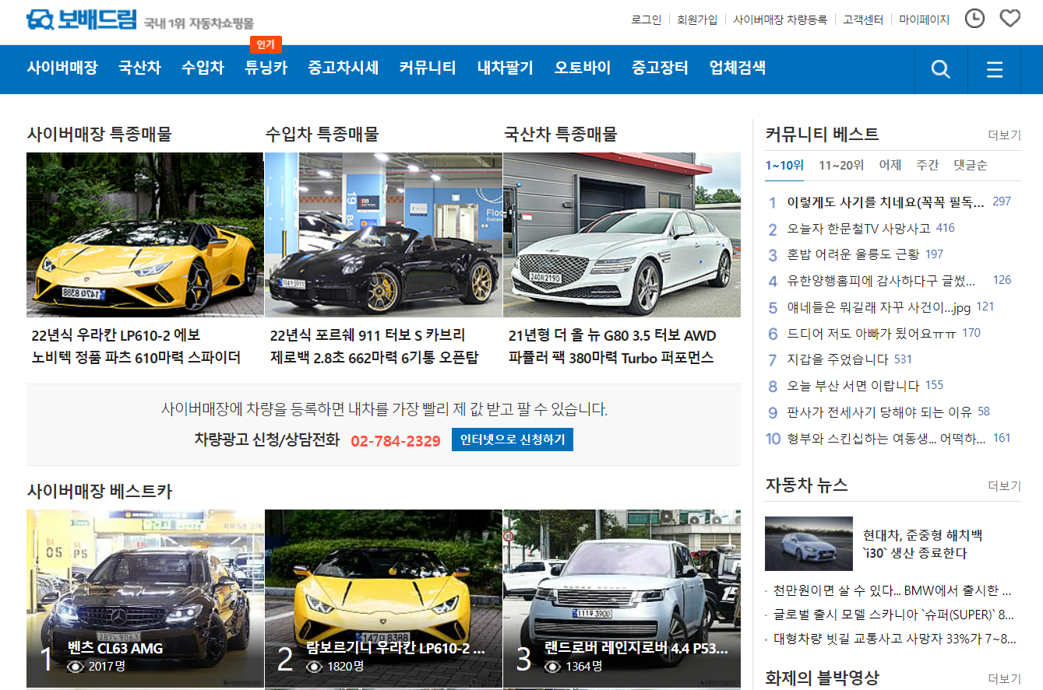Click 더보기 next to 화제의 블박영상
The image size is (1043, 690).
point(1004,679)
